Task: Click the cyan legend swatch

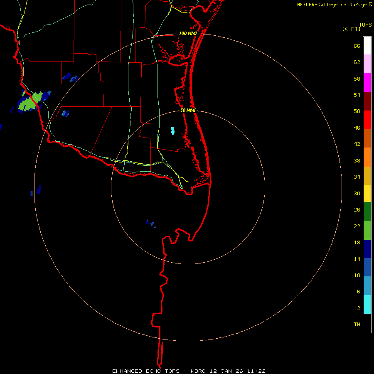Action: point(367,305)
